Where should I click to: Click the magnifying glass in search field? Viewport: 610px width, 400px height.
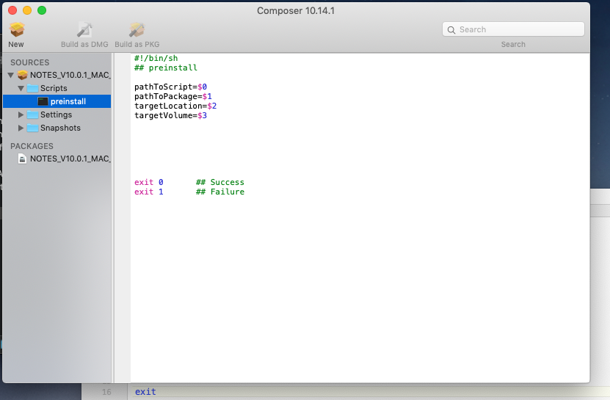[451, 30]
